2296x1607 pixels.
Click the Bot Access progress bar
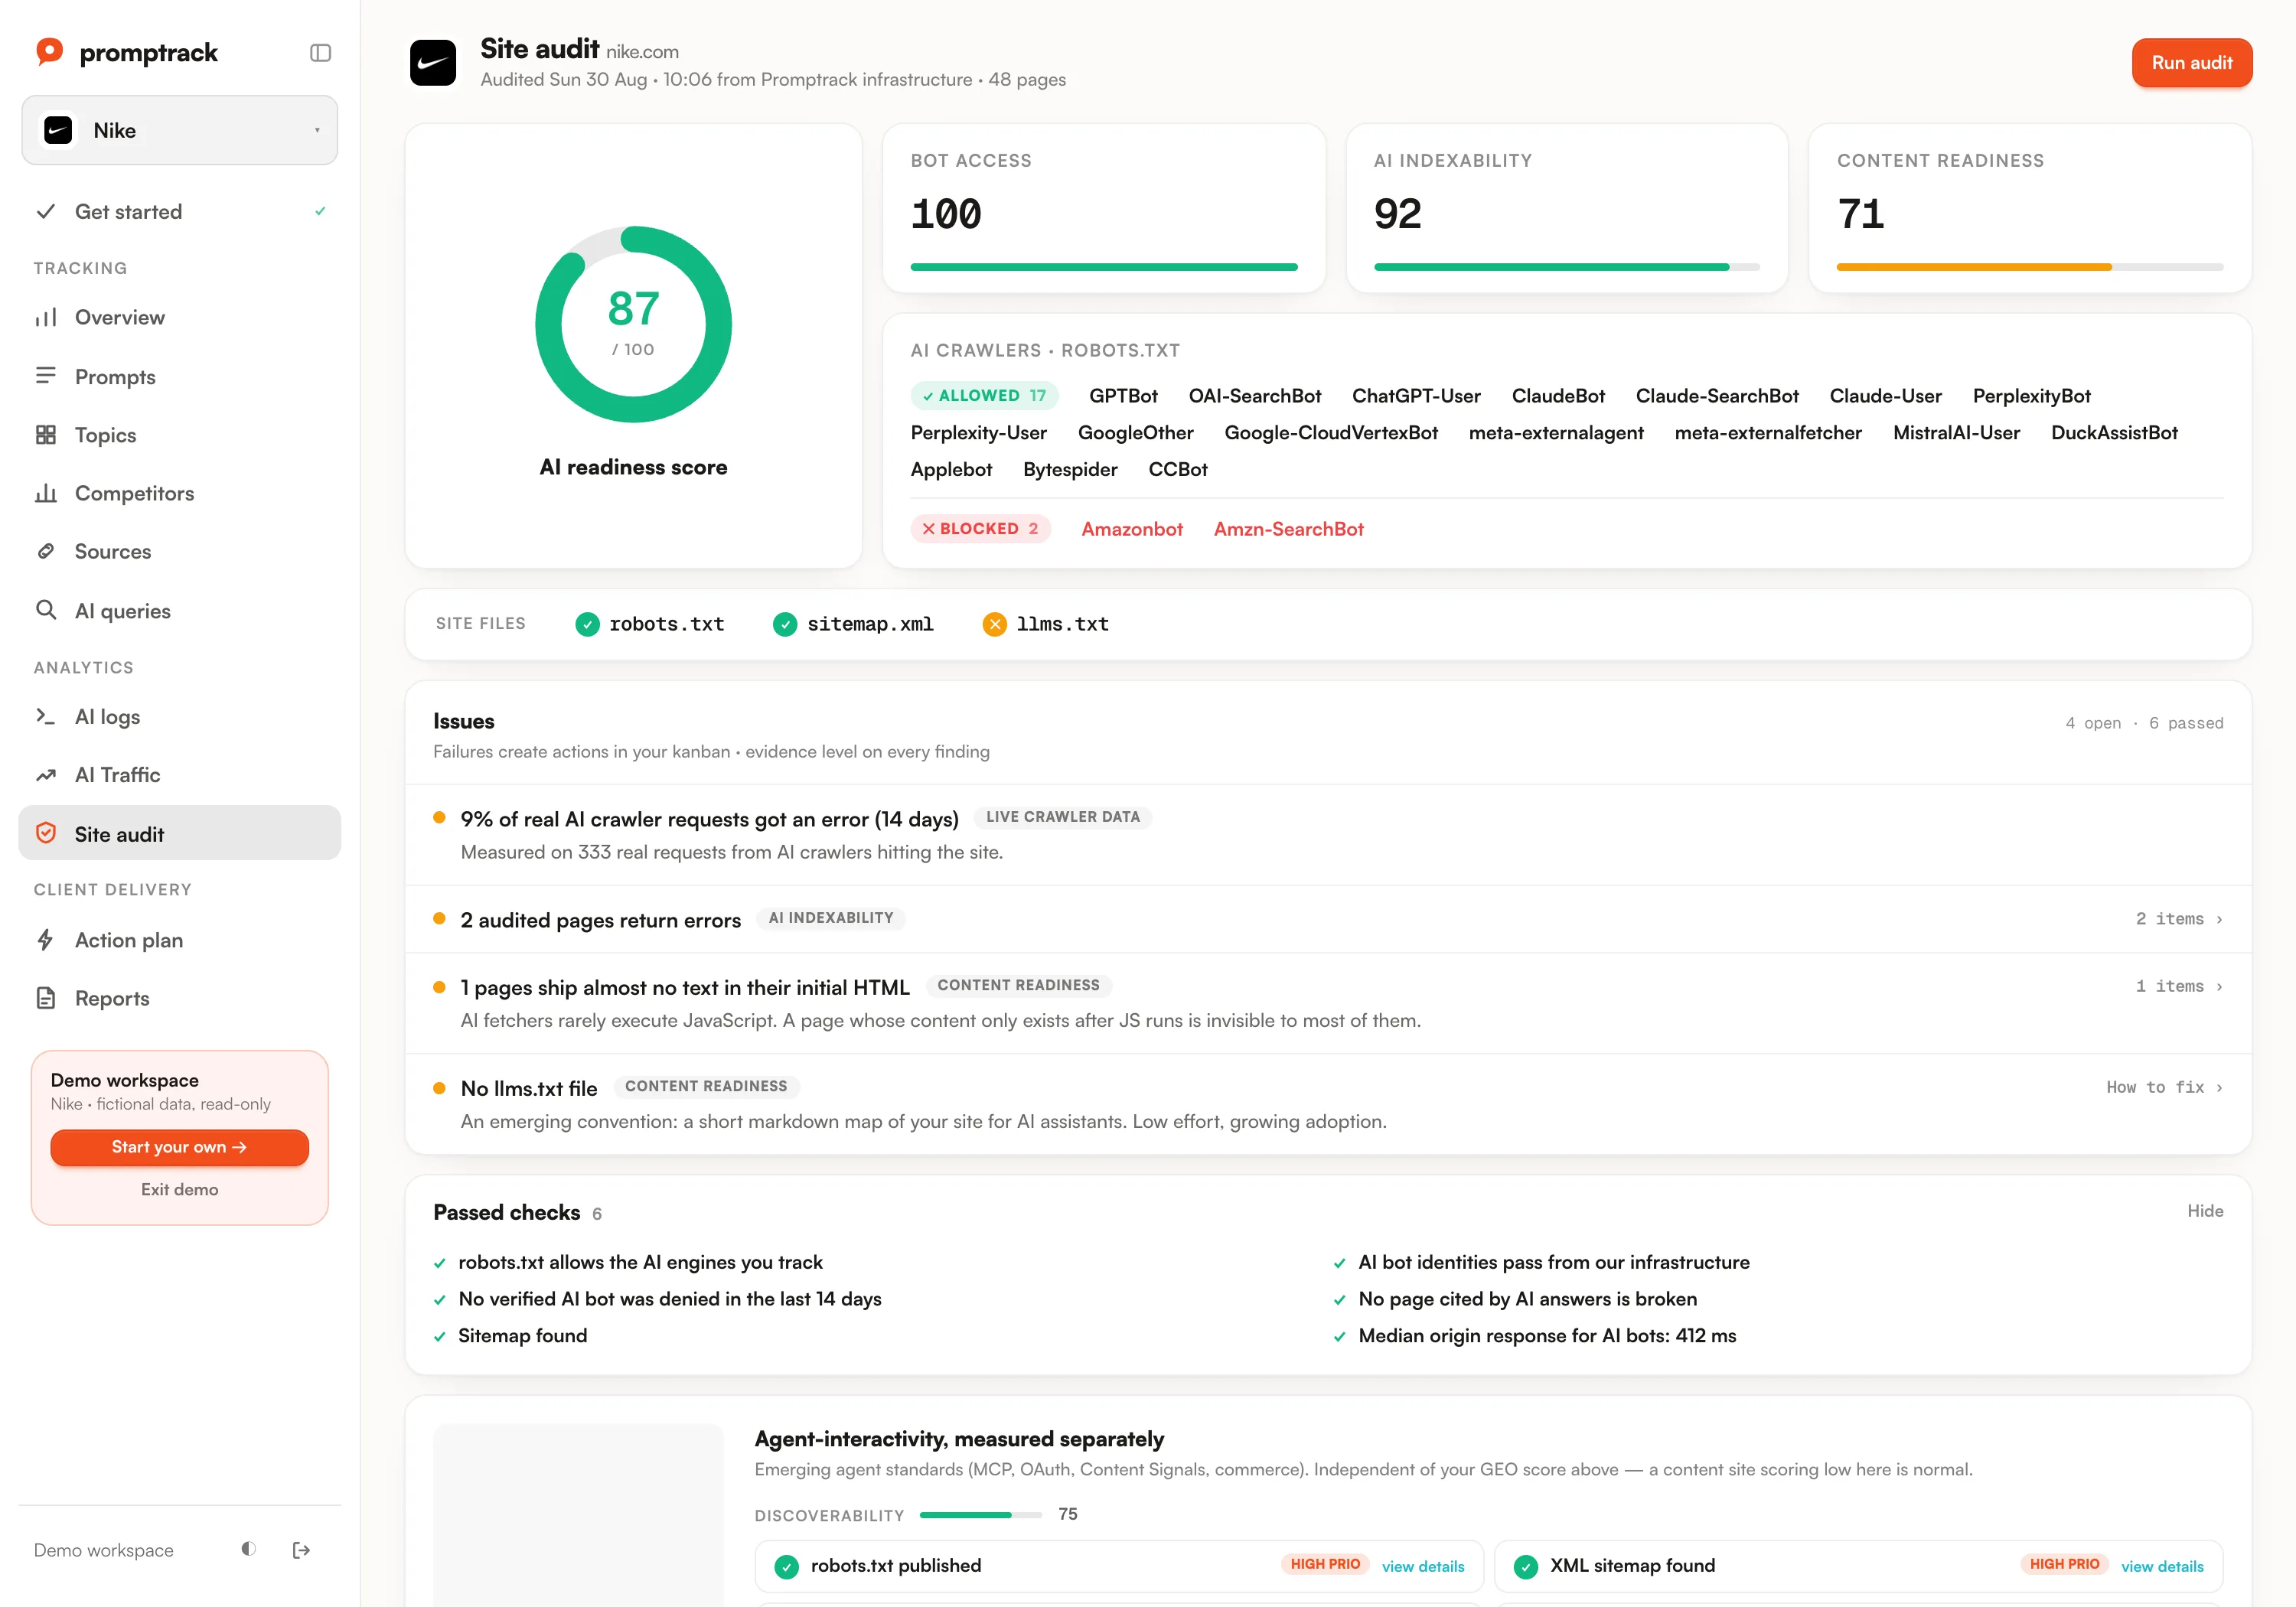[x=1104, y=267]
